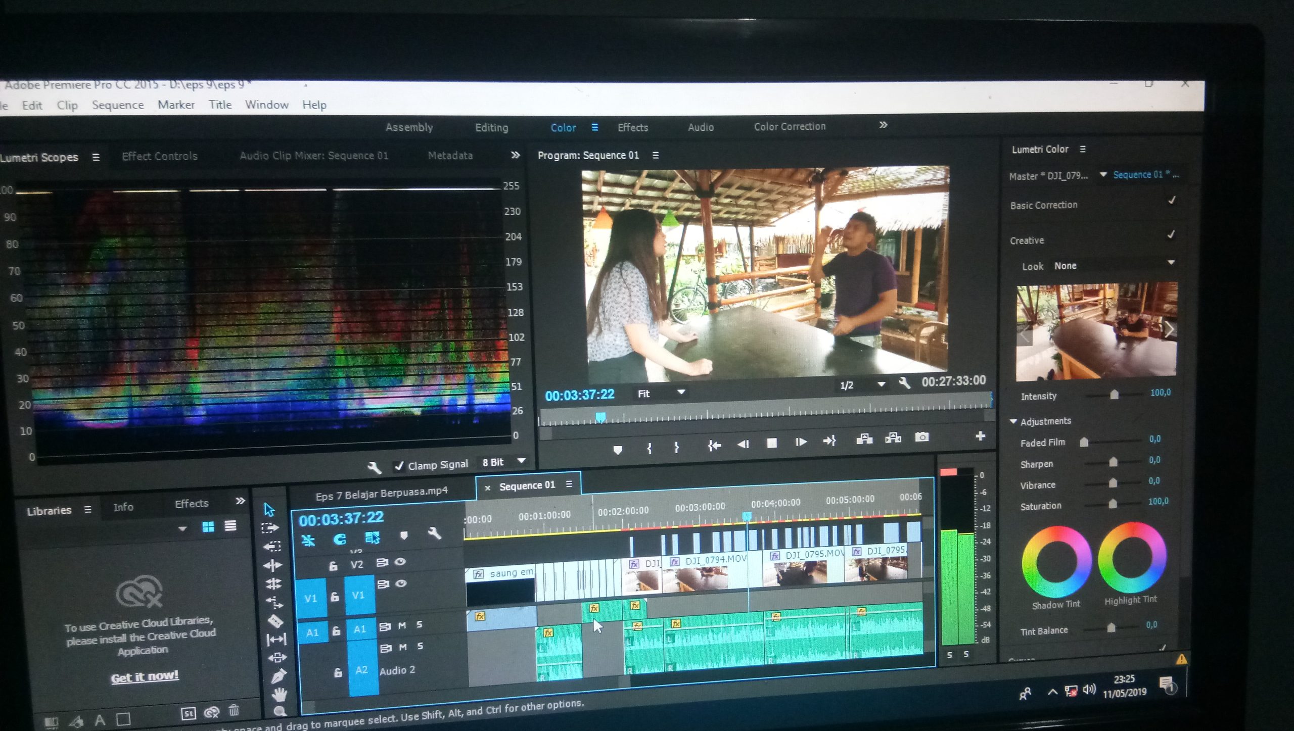Open Libraries dropdown arrow
The image size is (1294, 731).
click(x=182, y=528)
